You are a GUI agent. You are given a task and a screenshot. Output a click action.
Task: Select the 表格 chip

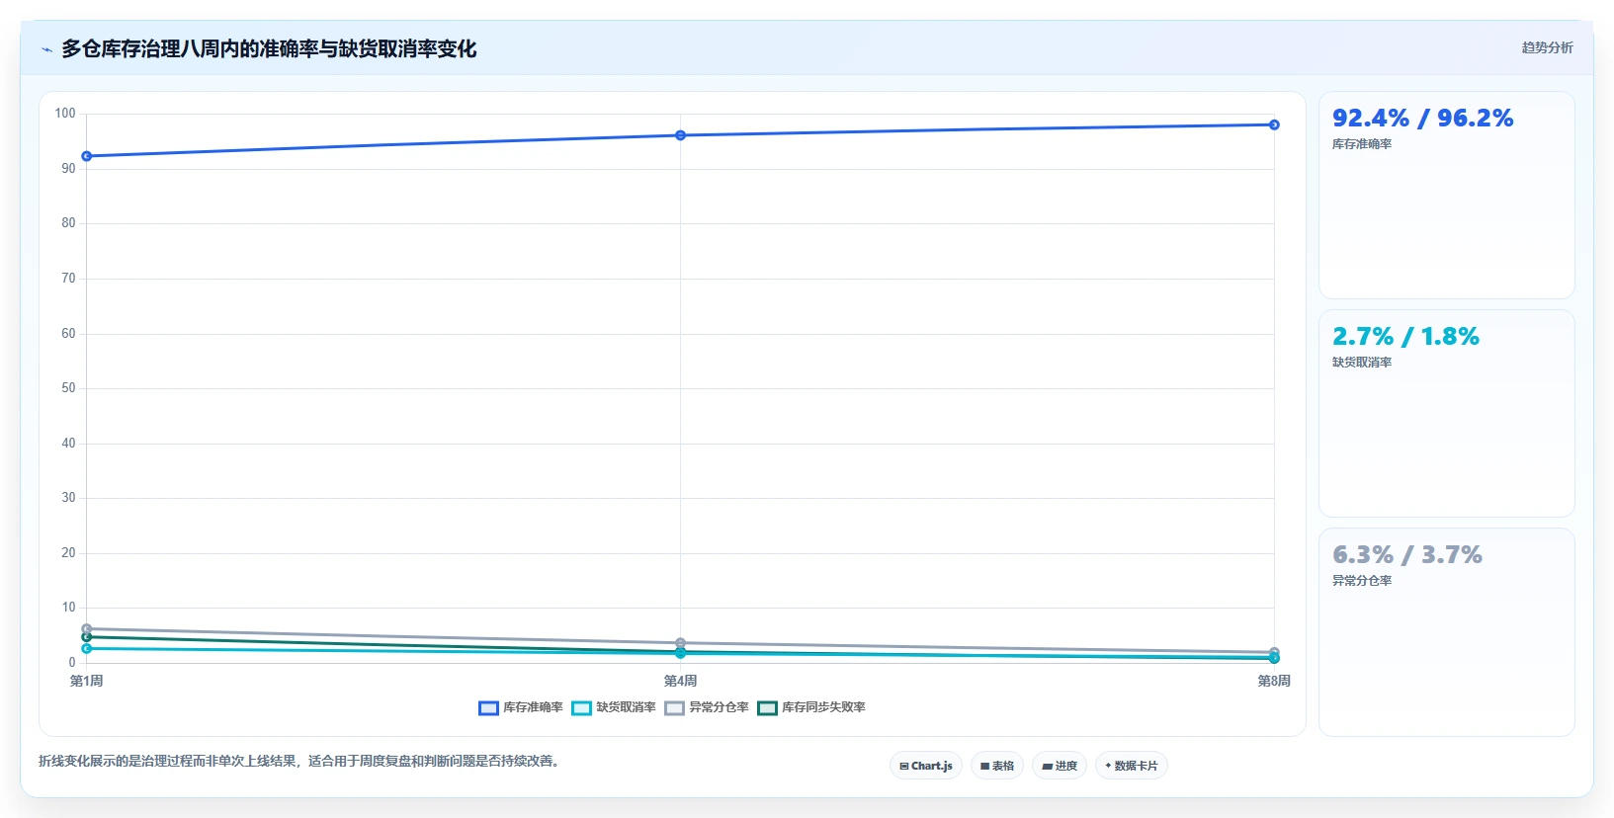point(997,766)
